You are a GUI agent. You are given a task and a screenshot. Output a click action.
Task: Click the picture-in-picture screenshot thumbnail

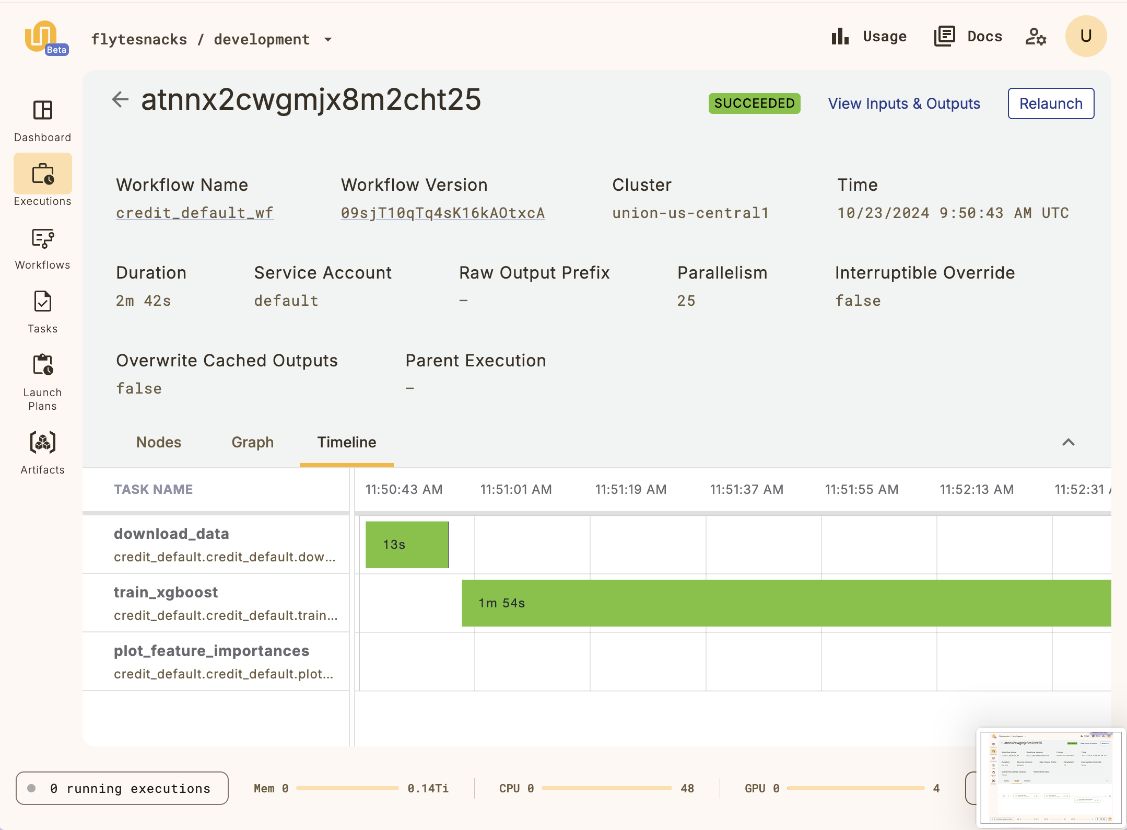[1050, 778]
